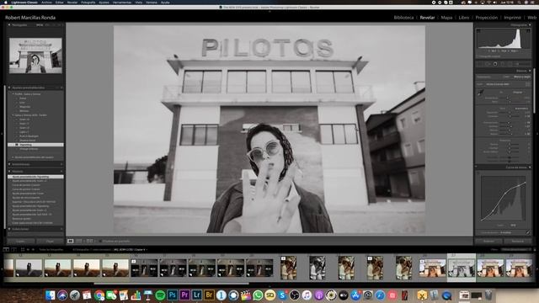
Task: Open the profile browser grid icon
Action: pos(528,84)
